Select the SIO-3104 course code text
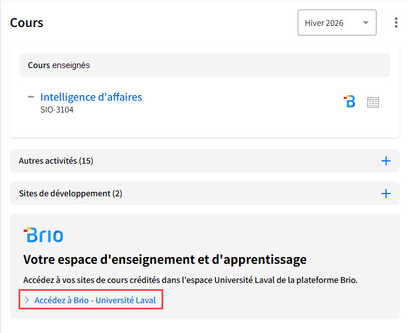Screen dimensions: 408x333 coord(57,110)
